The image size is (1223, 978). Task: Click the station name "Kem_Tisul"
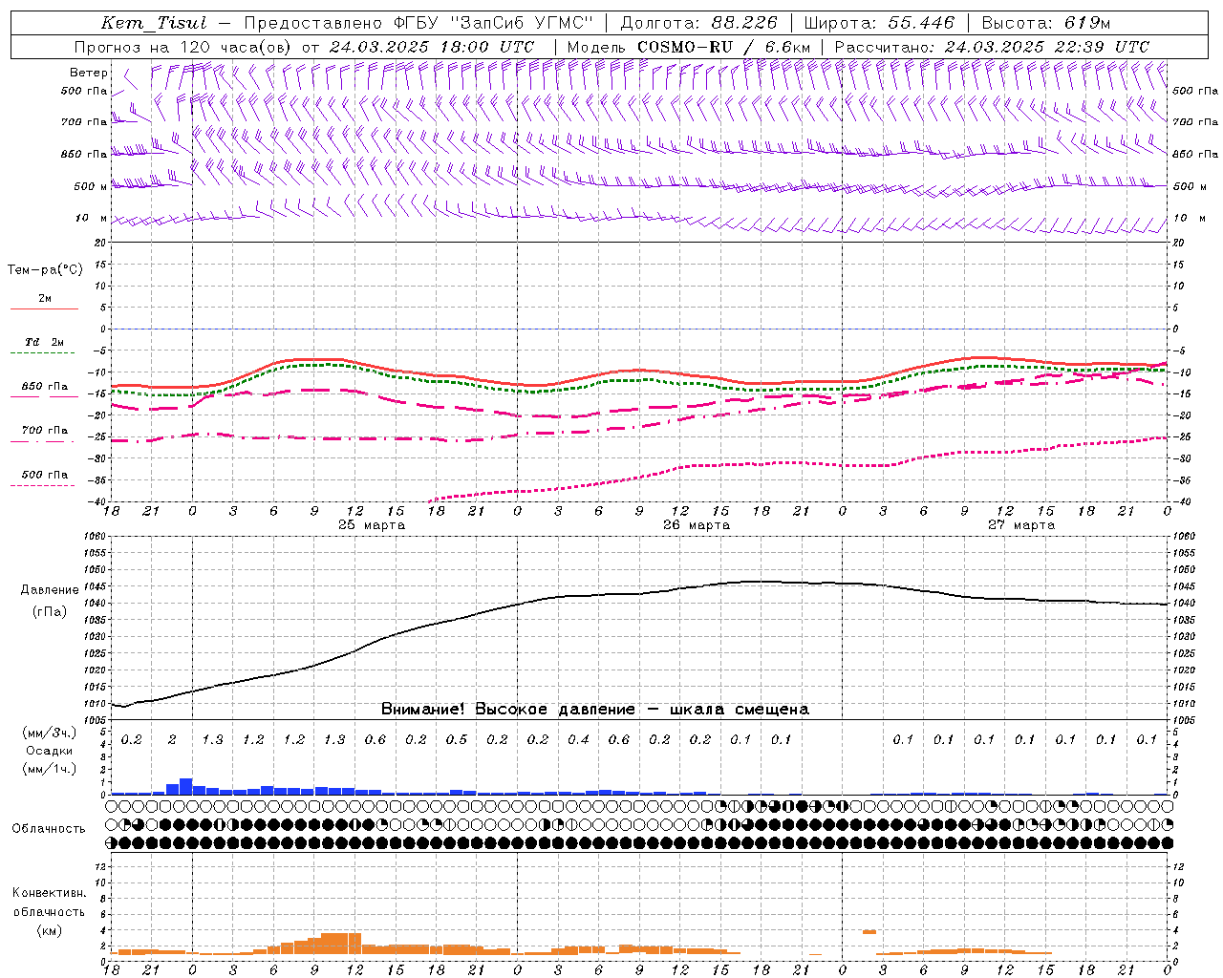pos(152,23)
